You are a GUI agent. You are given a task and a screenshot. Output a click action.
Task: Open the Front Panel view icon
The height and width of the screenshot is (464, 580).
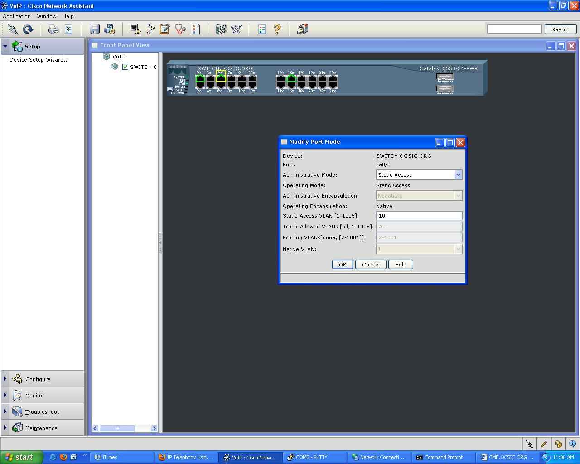(221, 29)
